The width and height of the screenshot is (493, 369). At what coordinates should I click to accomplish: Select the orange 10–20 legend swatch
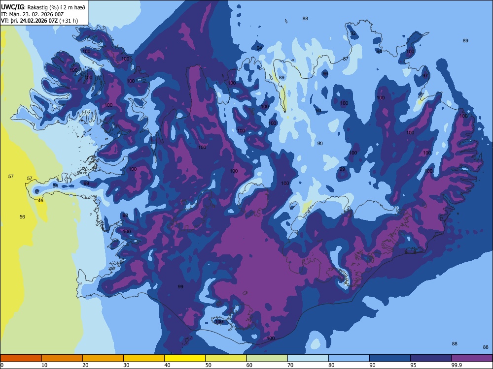pos(62,358)
